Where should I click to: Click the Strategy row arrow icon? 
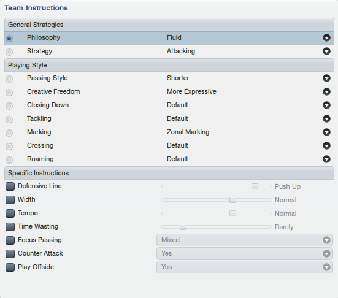click(326, 52)
